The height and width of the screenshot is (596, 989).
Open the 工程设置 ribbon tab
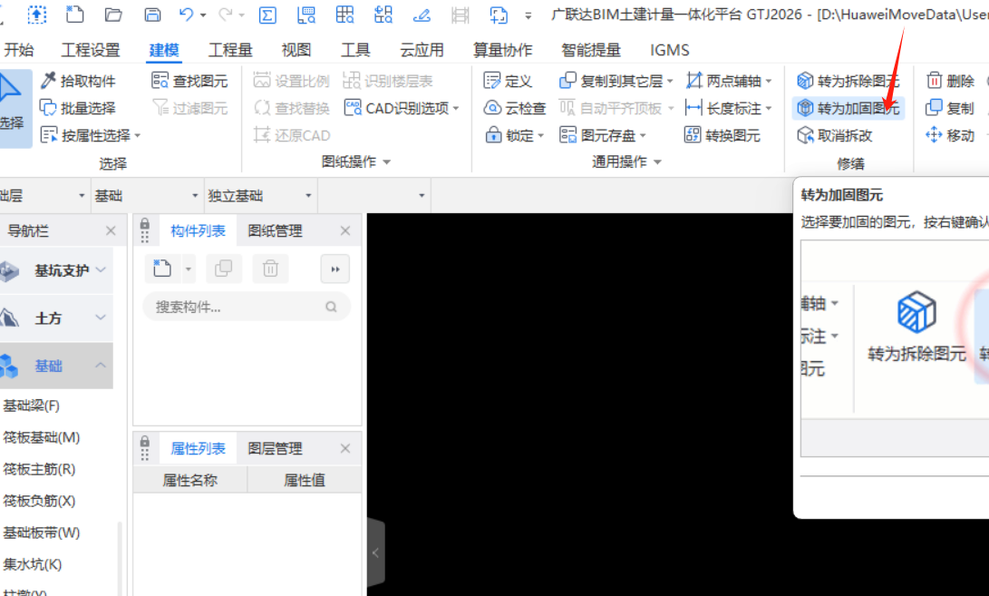90,49
